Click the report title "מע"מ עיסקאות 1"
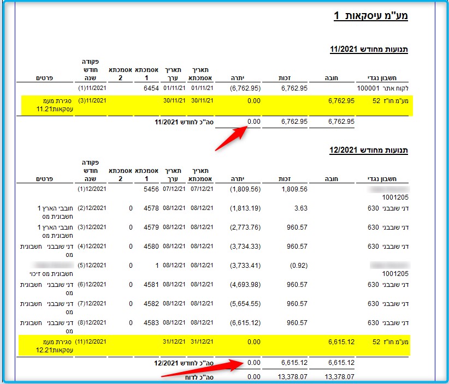Viewport: 449px width, 384px height. pyautogui.click(x=371, y=16)
